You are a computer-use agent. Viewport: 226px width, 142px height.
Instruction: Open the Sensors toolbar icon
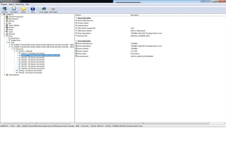click(x=23, y=9)
